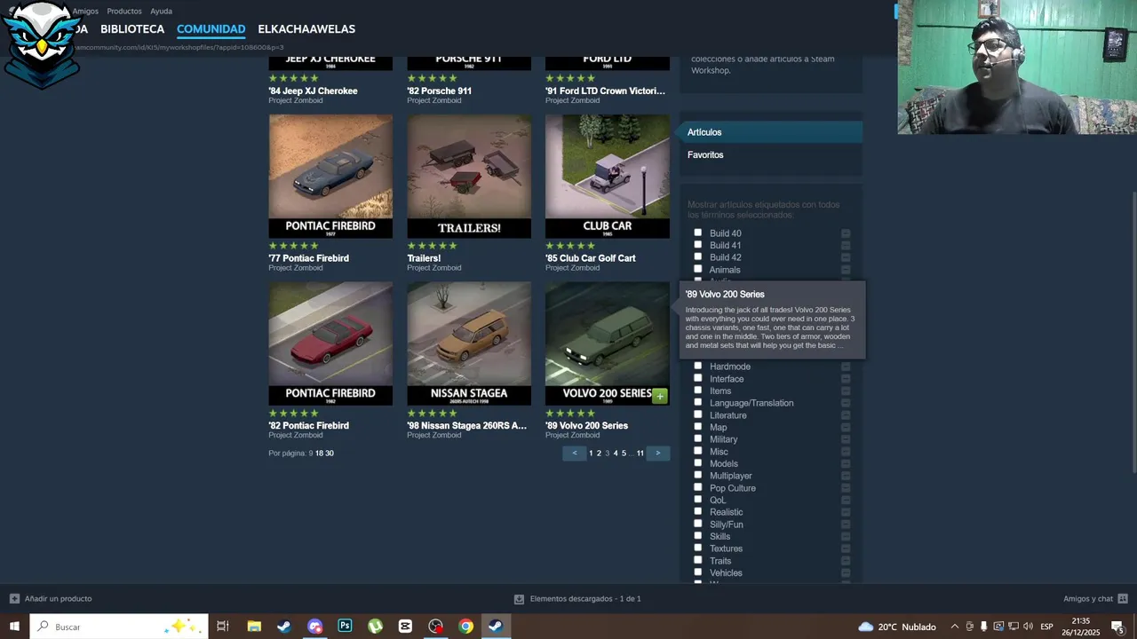1137x639 pixels.
Task: Open CapCut from the taskbar
Action: coord(405,627)
